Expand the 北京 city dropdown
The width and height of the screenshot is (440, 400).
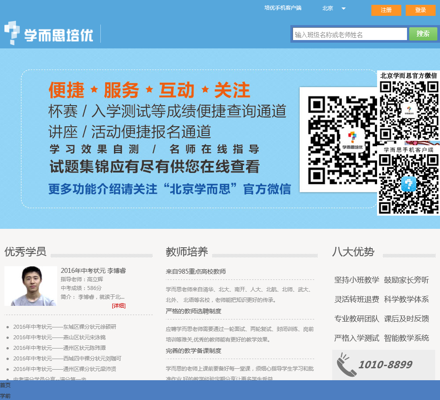[x=334, y=8]
